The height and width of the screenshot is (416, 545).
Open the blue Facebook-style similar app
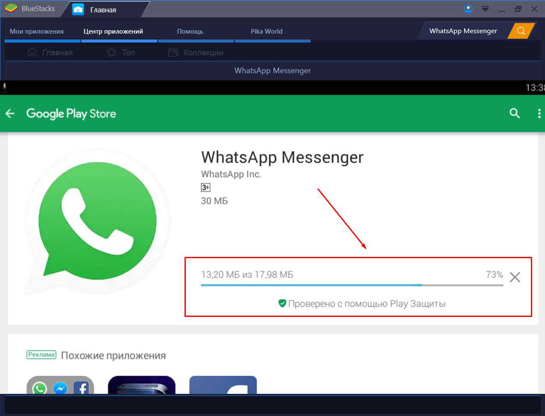click(223, 385)
